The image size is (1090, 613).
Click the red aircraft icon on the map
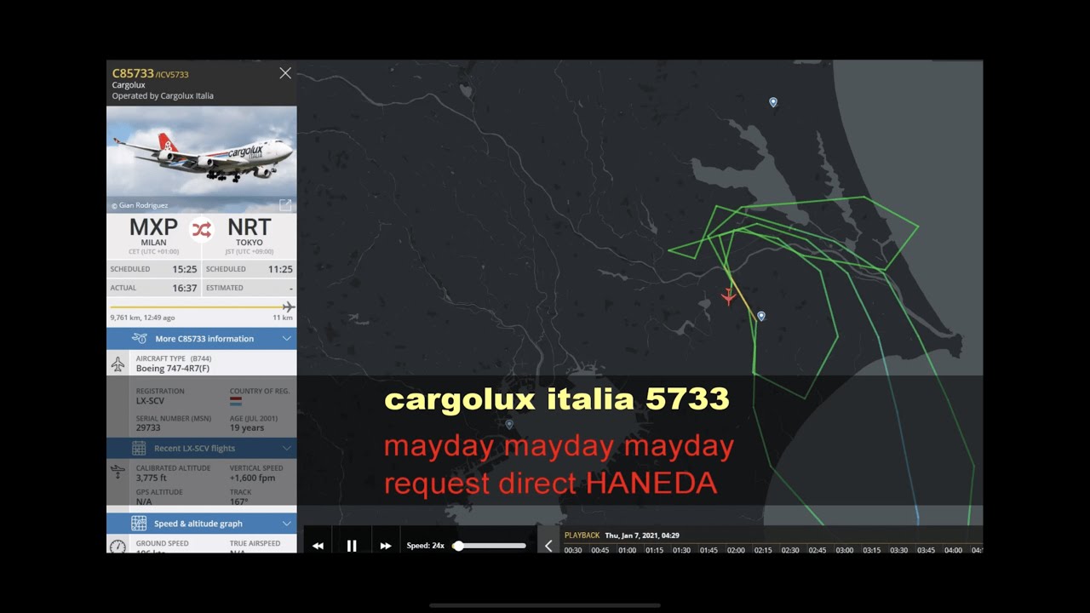click(x=728, y=296)
